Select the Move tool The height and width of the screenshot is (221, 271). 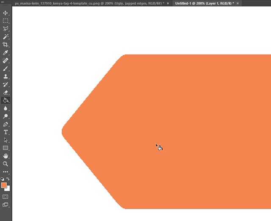[6, 13]
